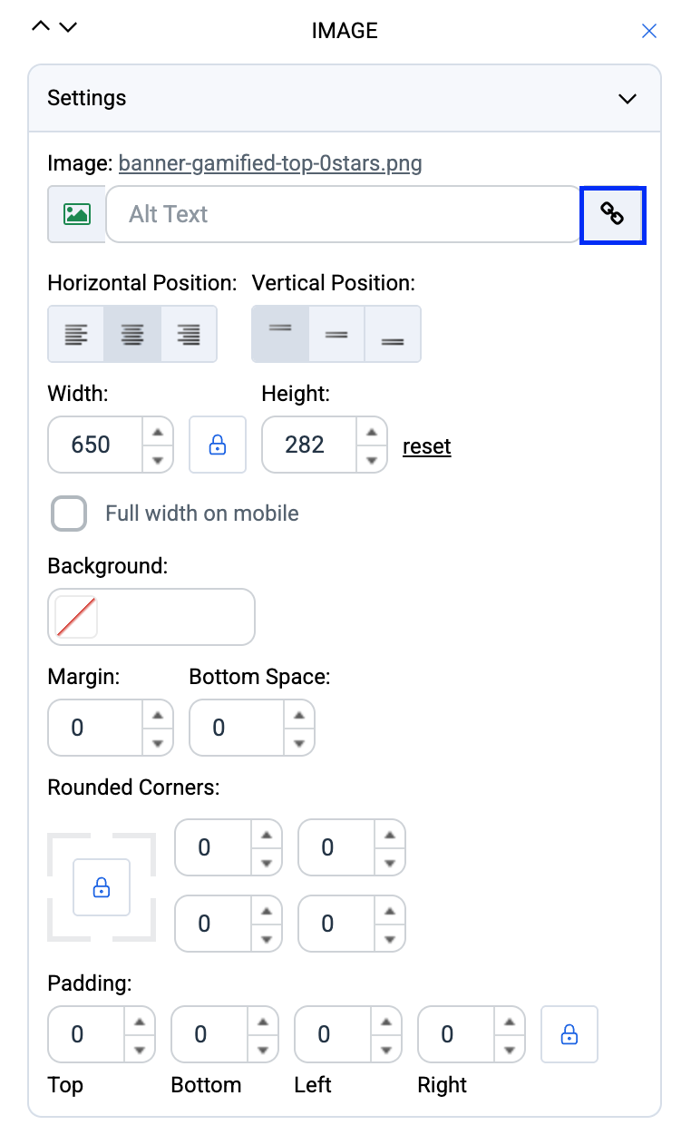Enable Full width on mobile checkbox
The height and width of the screenshot is (1125, 691).
(x=69, y=514)
